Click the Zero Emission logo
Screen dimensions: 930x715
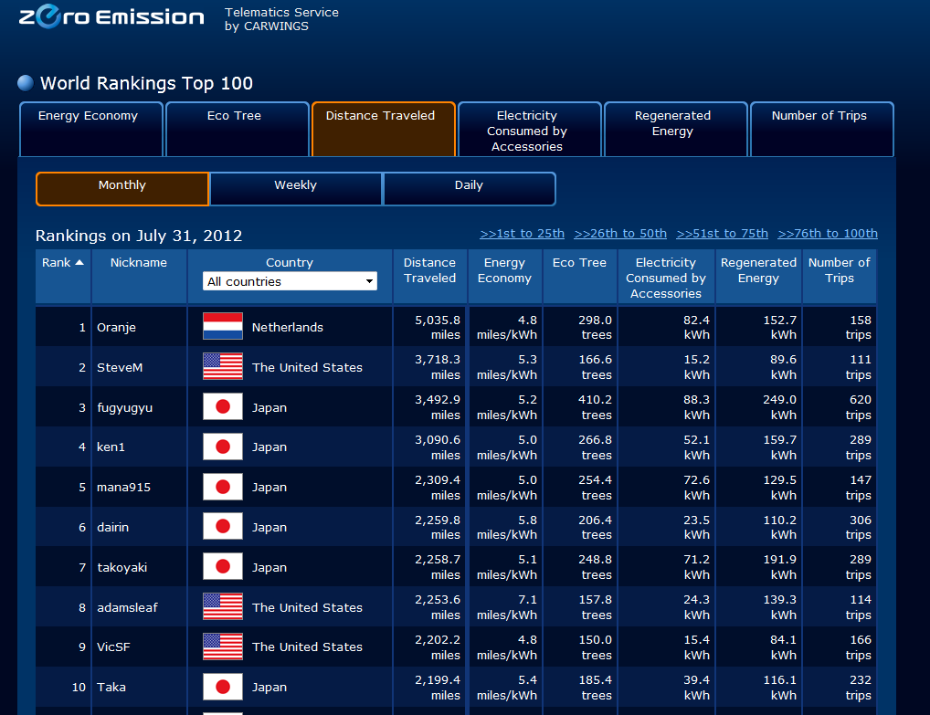(x=111, y=17)
